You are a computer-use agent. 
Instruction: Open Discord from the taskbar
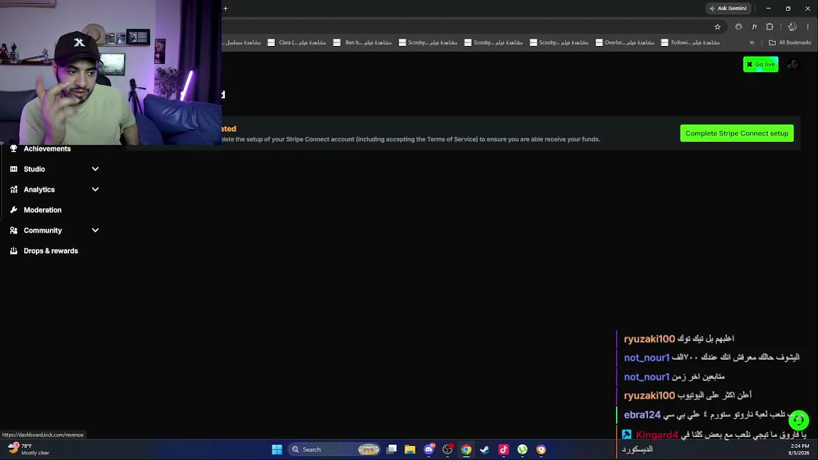[x=429, y=450]
